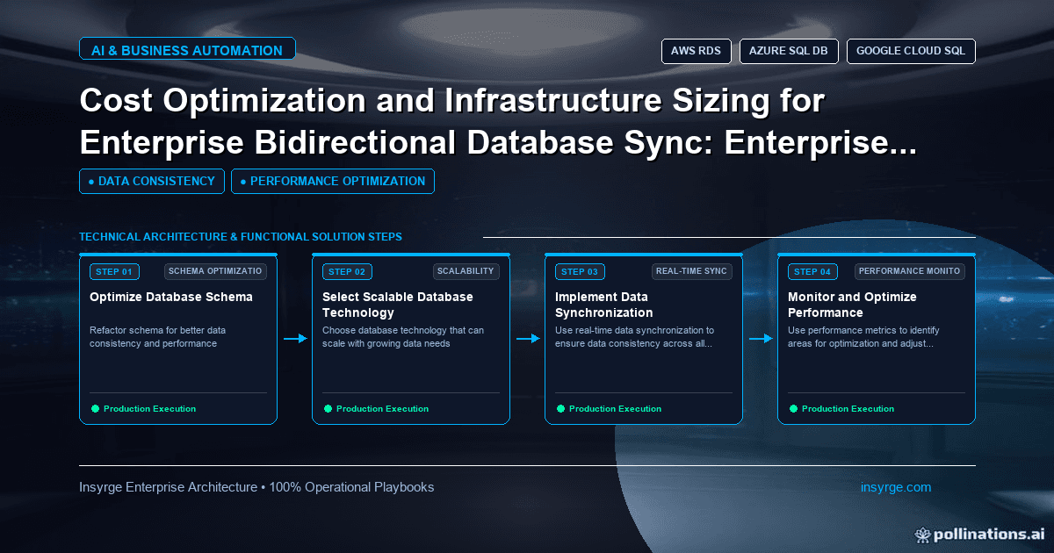Click the main title Cost Optimization and Infrastructure Sizing

coord(499,123)
